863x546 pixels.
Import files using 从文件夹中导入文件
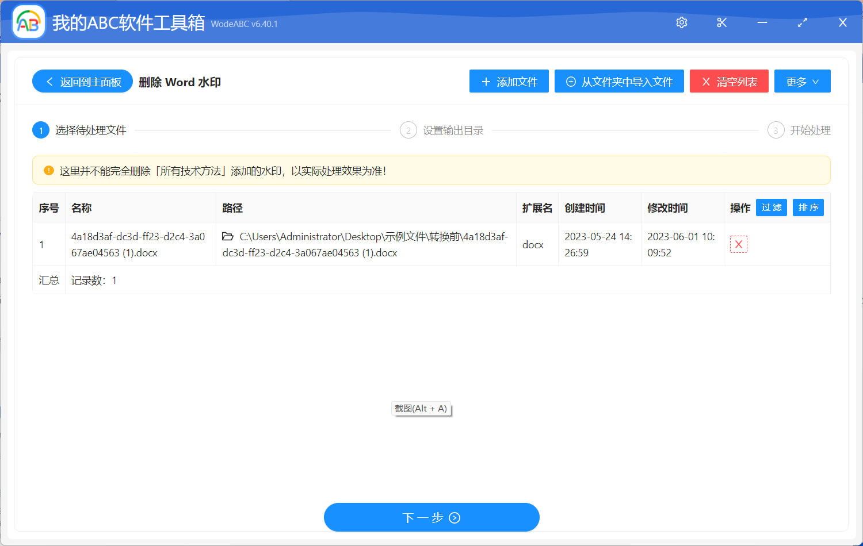tap(619, 81)
